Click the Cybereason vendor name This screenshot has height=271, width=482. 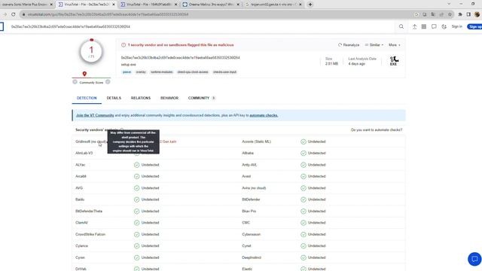[x=251, y=234]
